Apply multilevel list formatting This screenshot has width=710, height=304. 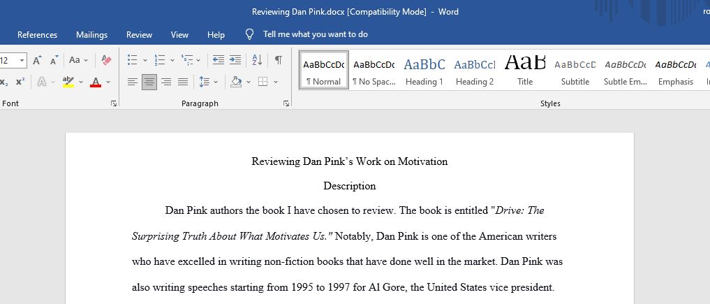point(186,60)
